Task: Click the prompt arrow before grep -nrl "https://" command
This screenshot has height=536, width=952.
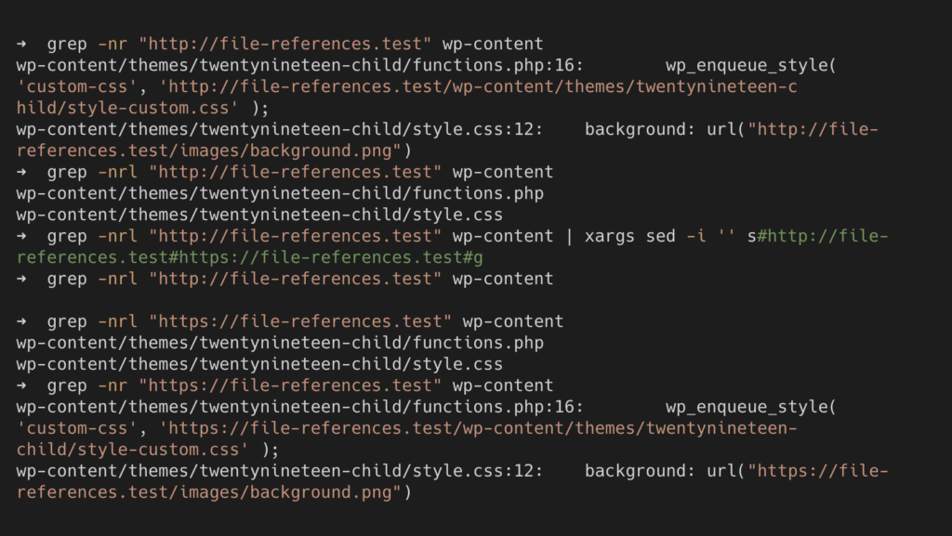Action: click(22, 321)
